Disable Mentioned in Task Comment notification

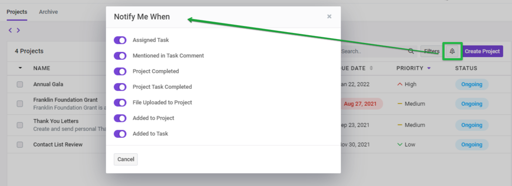click(x=120, y=55)
